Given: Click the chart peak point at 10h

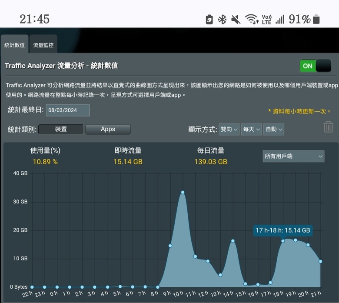Looking at the screenshot, I should click(183, 192).
